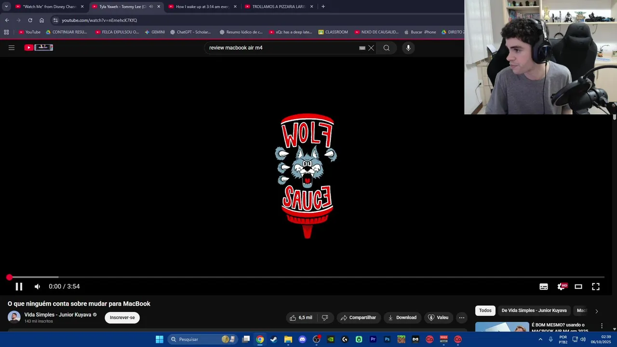Enter fullscreen video mode

pos(596,286)
